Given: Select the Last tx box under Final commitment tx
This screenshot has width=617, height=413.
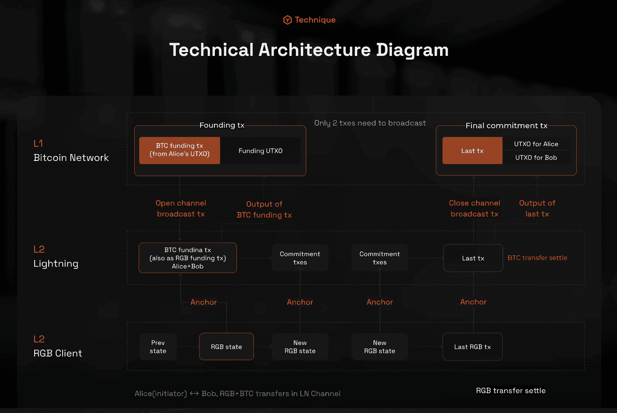Looking at the screenshot, I should click(472, 150).
